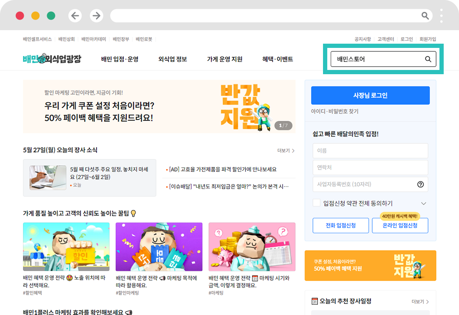Click the 연락처 input field
This screenshot has width=459, height=315.
(370, 167)
